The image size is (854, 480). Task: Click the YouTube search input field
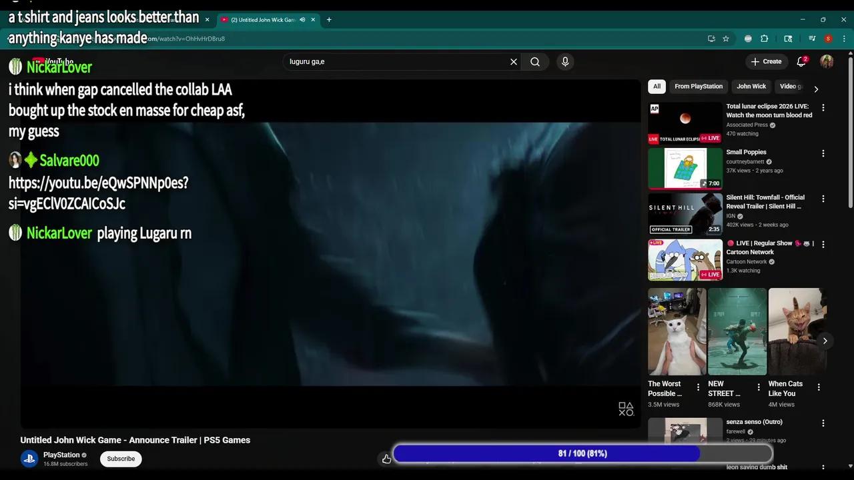point(398,61)
